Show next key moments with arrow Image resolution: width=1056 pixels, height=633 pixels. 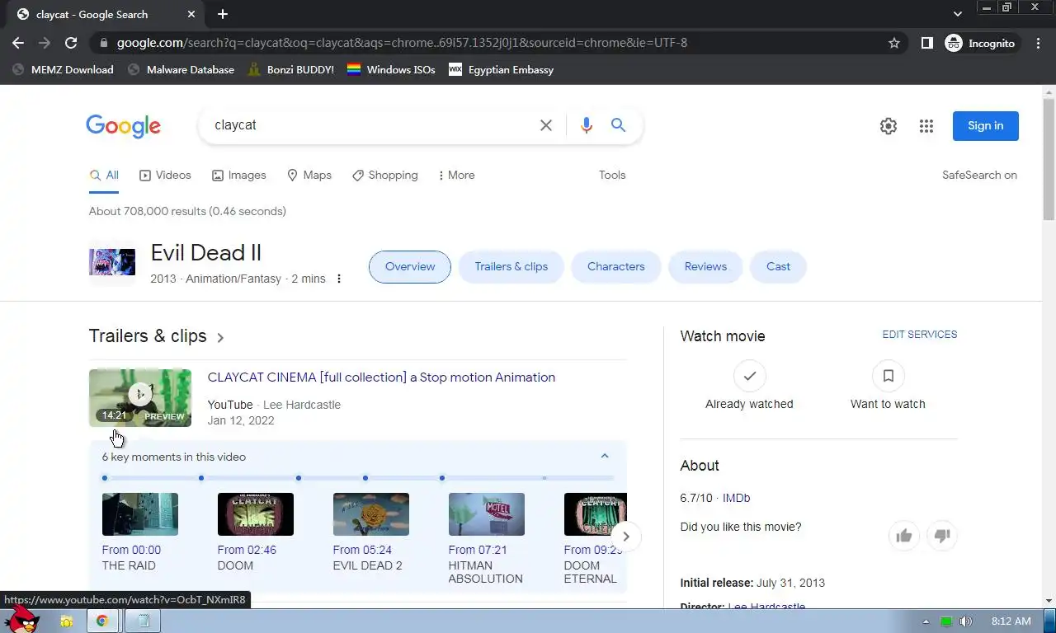tap(626, 537)
